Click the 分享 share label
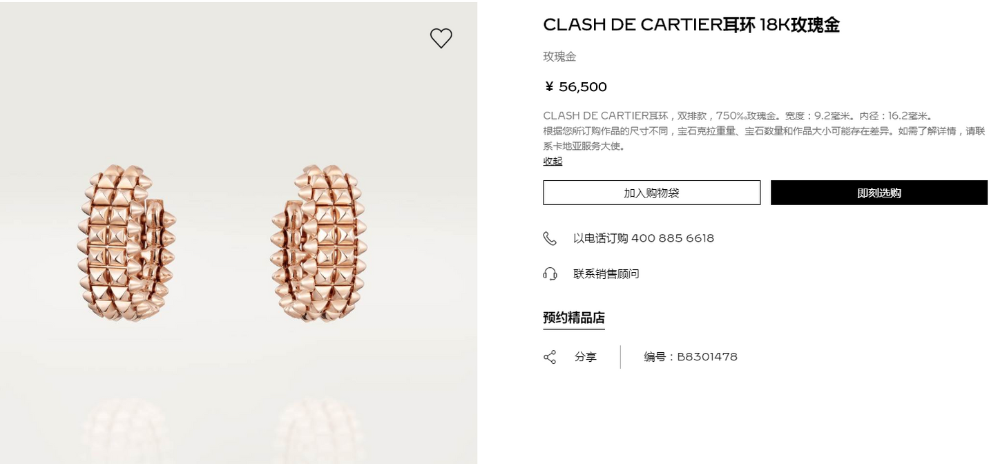This screenshot has width=998, height=464. [586, 357]
